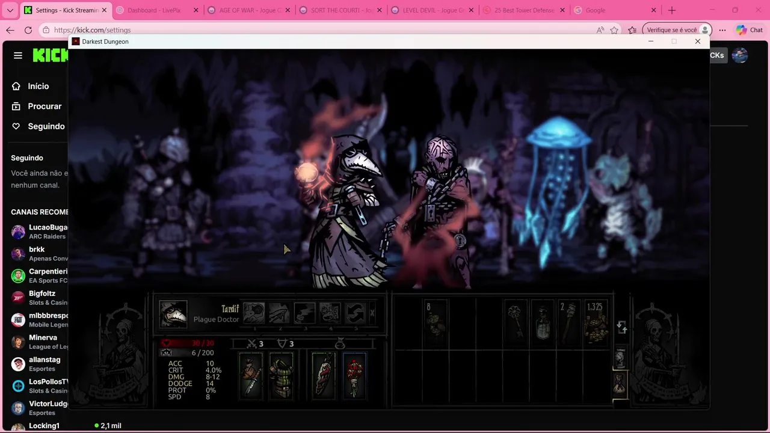Open the Copilot Chat button
This screenshot has height=433, width=770.
coord(750,30)
